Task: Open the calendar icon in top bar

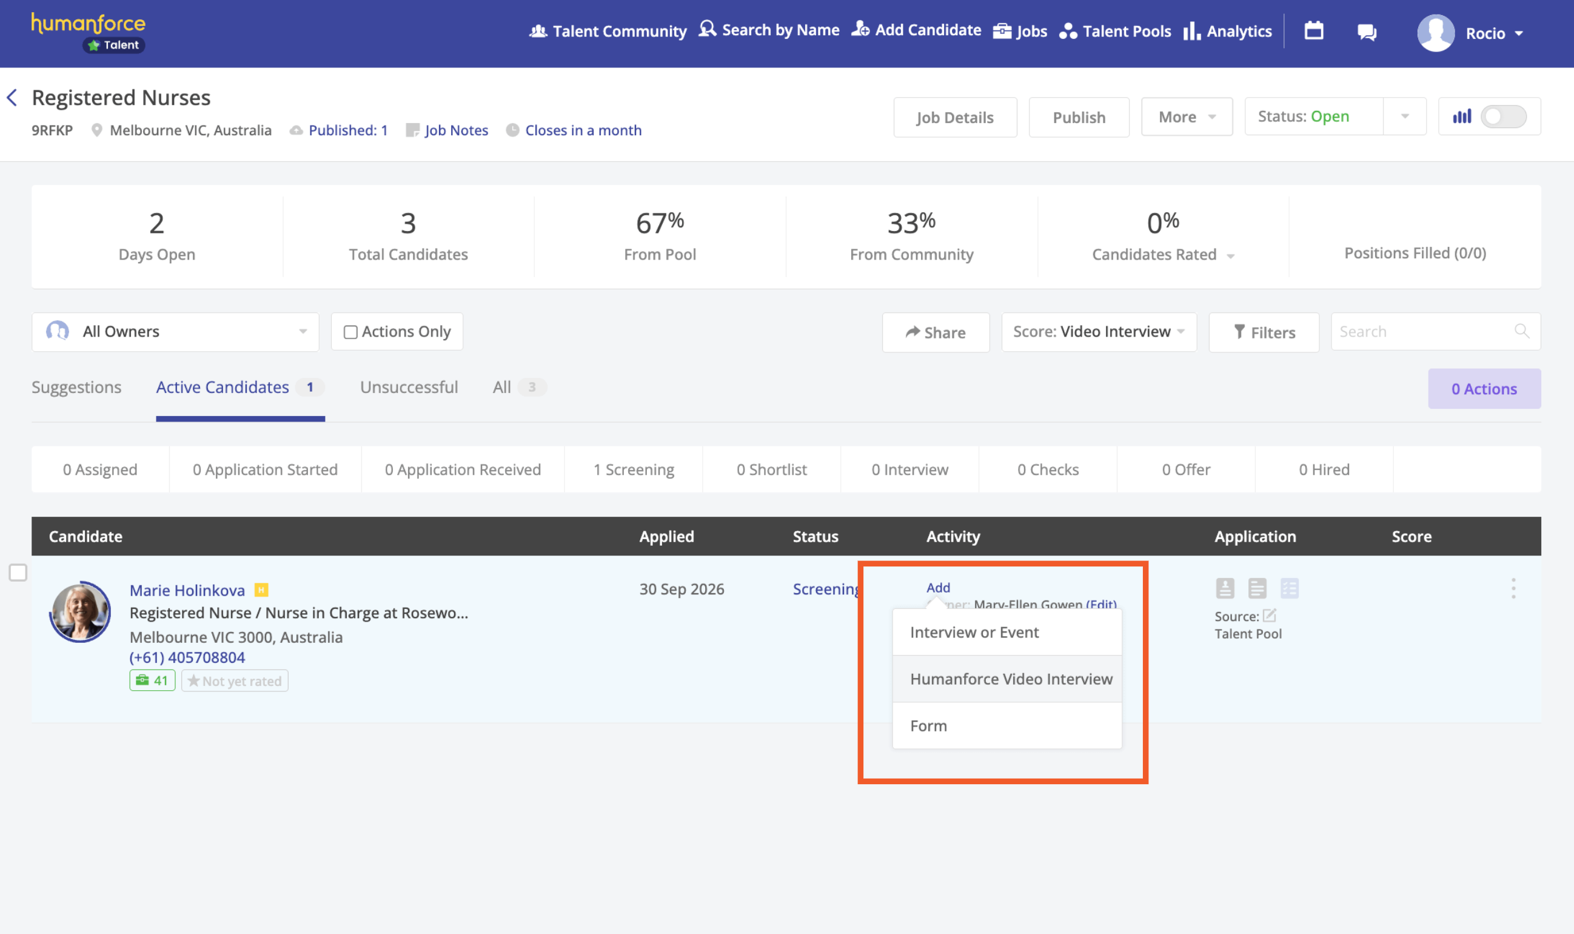Action: pos(1313,30)
